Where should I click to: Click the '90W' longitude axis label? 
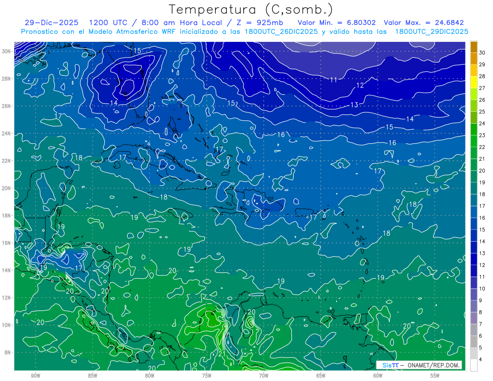click(x=35, y=376)
